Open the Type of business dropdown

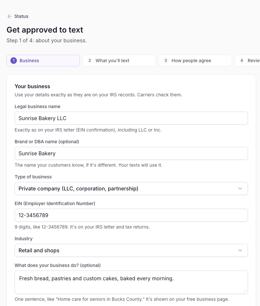[131, 188]
